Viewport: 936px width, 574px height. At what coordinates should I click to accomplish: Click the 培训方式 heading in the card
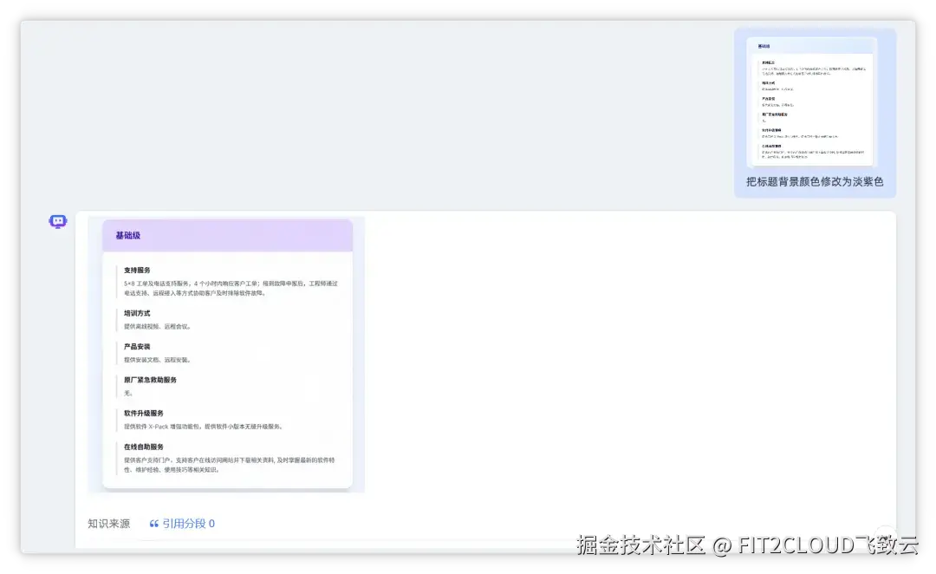coord(137,313)
